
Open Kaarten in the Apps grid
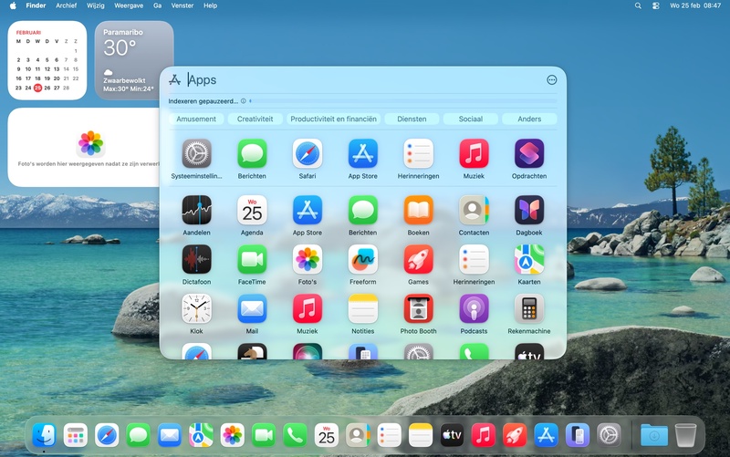[x=529, y=259]
